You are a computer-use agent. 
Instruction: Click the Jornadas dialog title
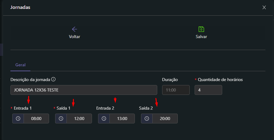click(x=20, y=7)
